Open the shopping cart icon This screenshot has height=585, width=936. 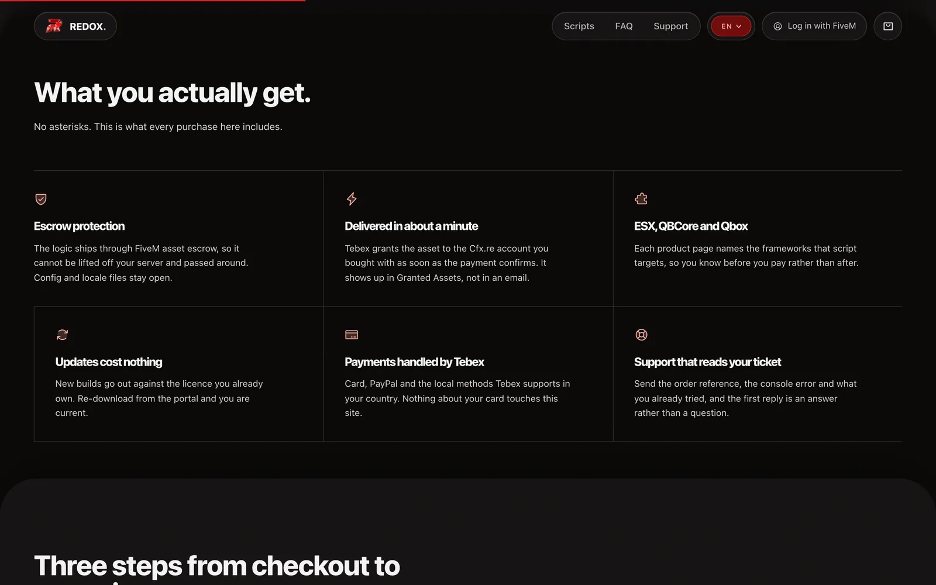tap(887, 26)
